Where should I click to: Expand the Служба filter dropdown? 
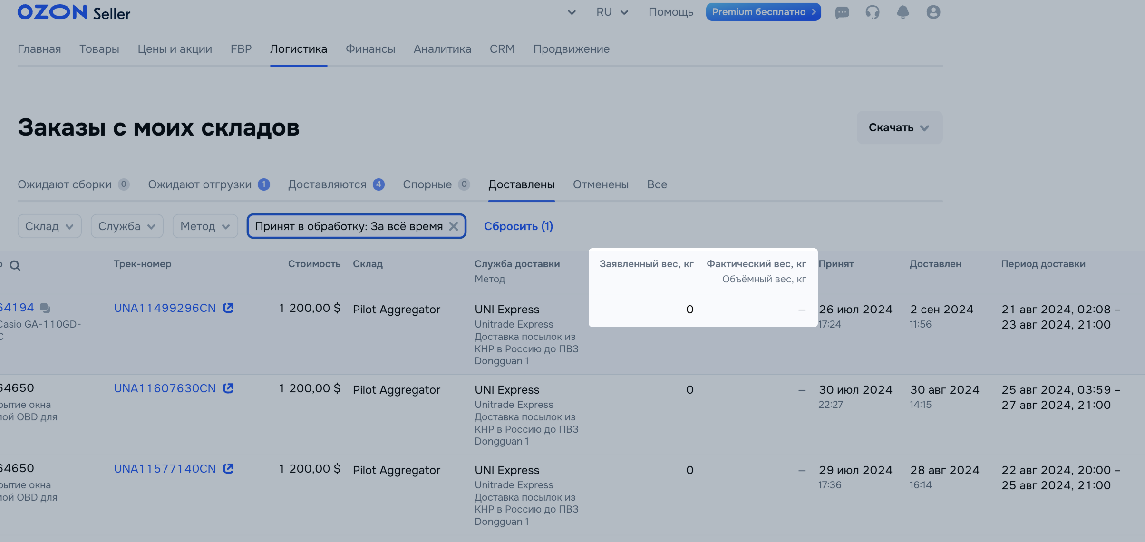coord(126,226)
